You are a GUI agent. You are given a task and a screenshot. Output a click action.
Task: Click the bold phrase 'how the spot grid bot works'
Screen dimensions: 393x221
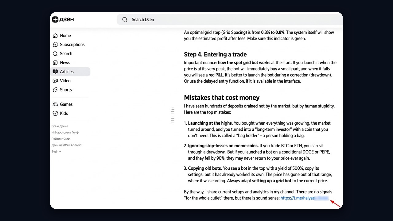[x=244, y=63]
